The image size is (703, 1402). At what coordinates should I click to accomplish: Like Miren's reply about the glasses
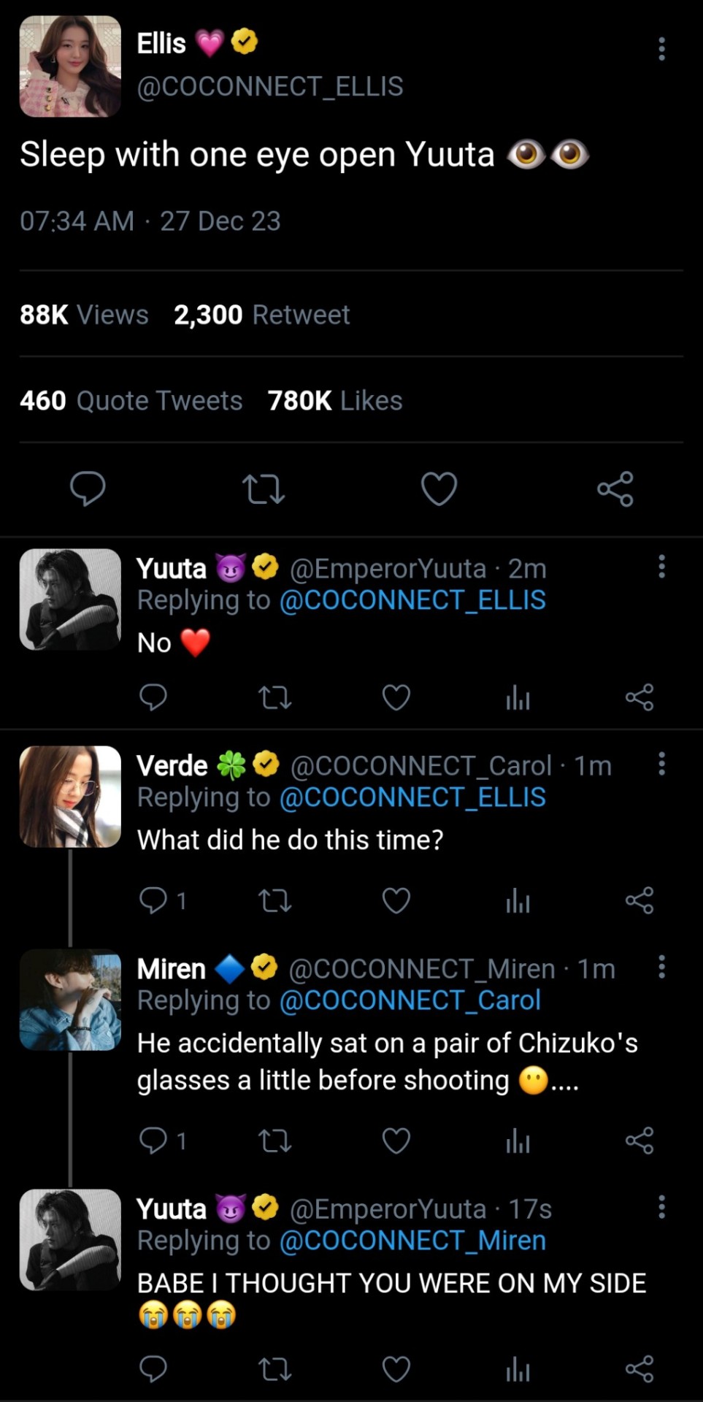[x=396, y=1140]
